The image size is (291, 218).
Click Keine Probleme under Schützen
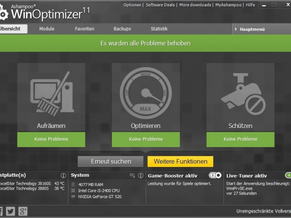pos(240,139)
